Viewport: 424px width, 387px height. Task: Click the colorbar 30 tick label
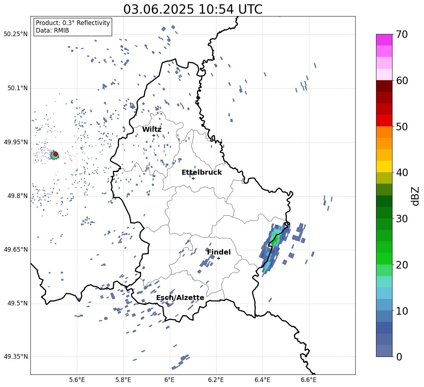point(402,219)
